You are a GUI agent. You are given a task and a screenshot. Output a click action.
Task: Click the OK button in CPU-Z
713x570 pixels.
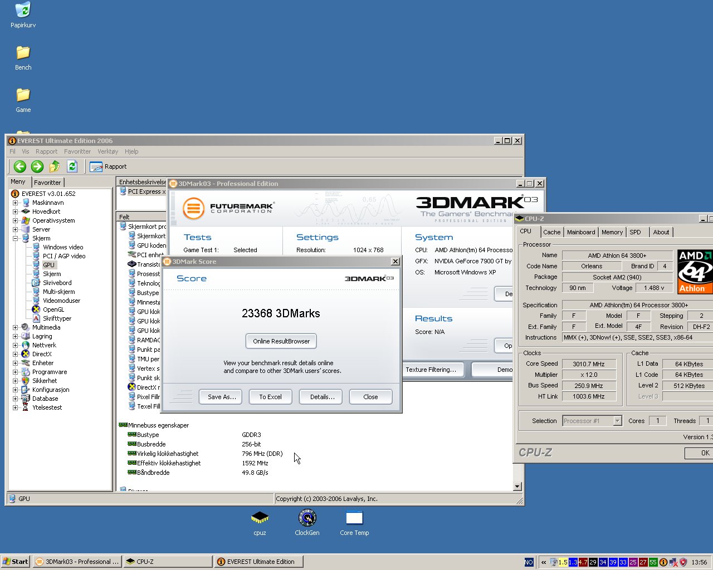click(700, 453)
